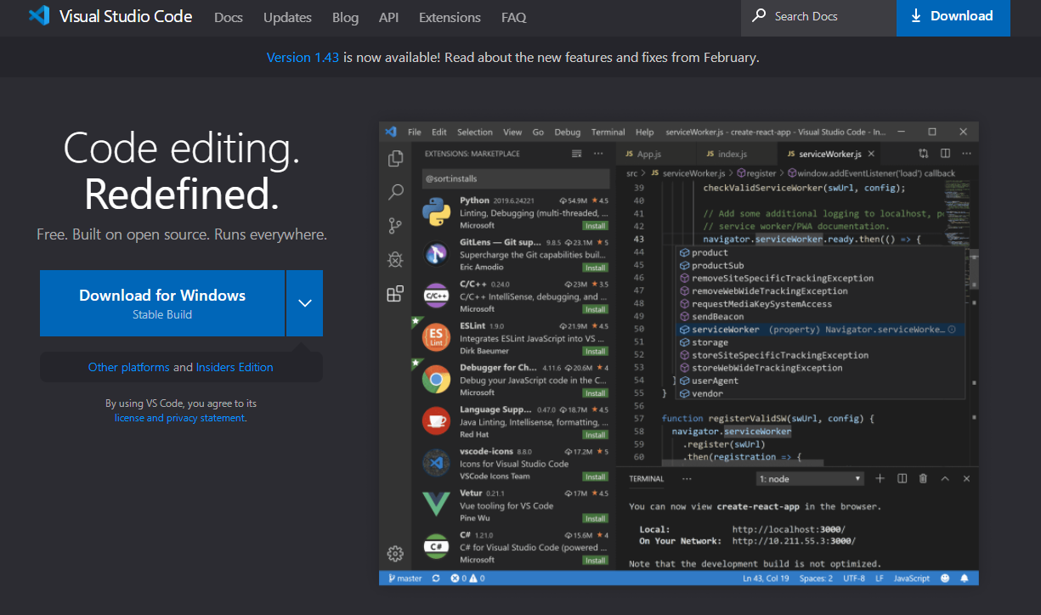Select the Extensions icon in the activity bar
The image size is (1041, 615).
[395, 294]
